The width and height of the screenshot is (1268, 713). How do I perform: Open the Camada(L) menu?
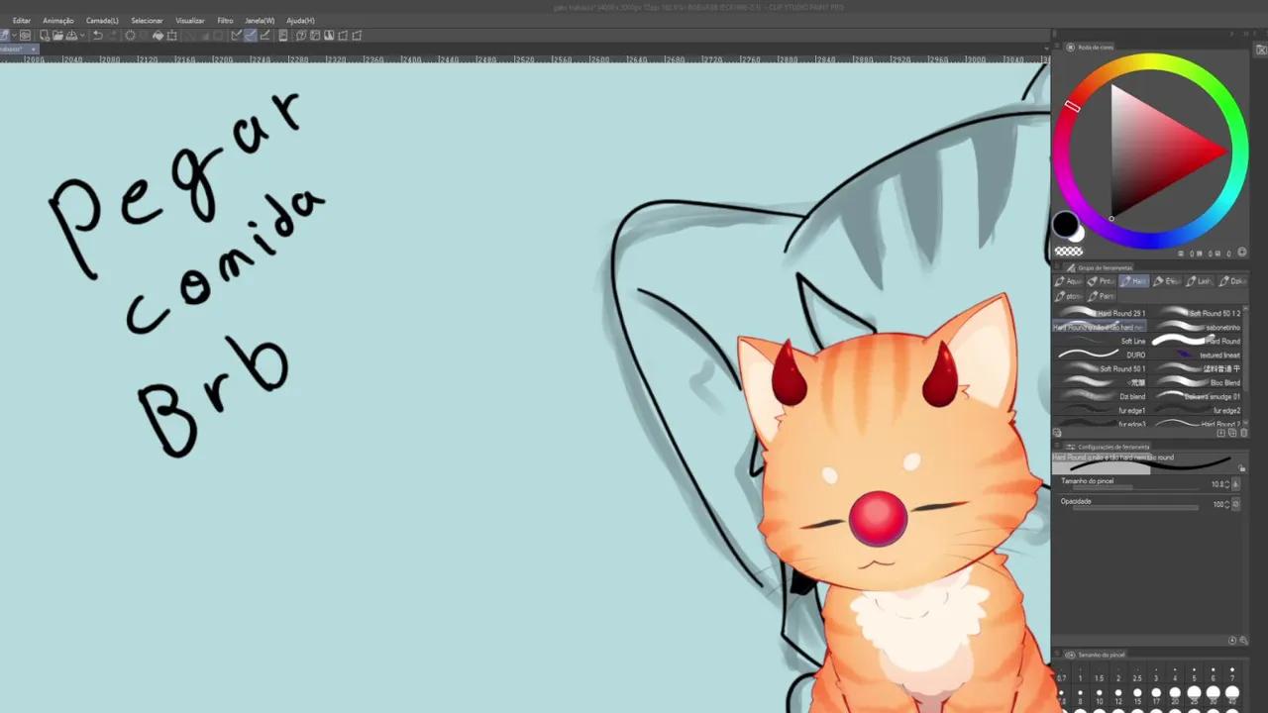(x=102, y=20)
